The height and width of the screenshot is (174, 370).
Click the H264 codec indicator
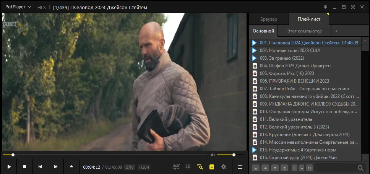pyautogui.click(x=144, y=167)
